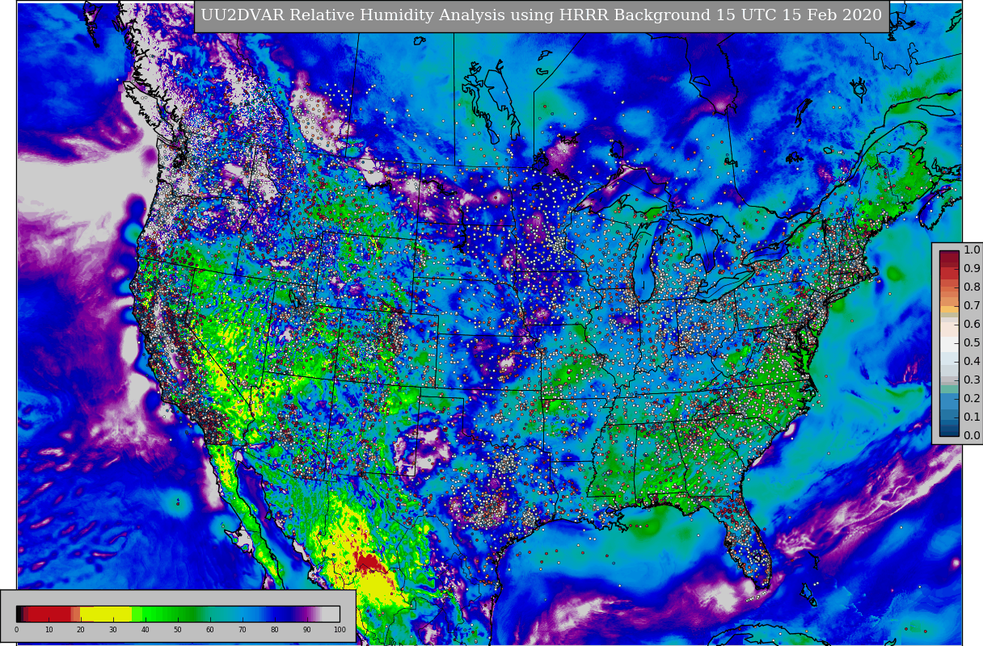Click the "0.1" label on right colorbar
983x646 pixels.
(x=972, y=417)
